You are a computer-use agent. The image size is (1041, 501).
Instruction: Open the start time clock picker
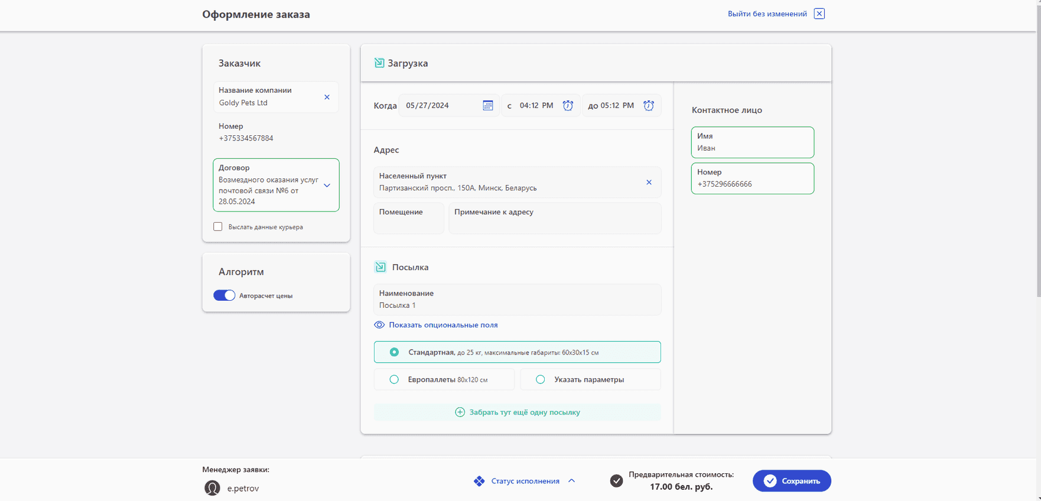point(568,105)
